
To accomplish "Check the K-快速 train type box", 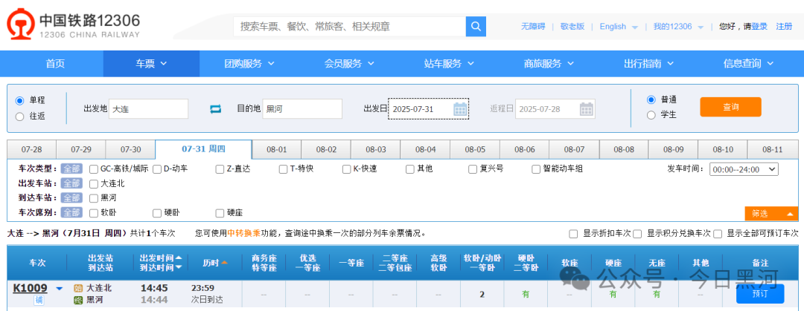I will click(x=347, y=168).
